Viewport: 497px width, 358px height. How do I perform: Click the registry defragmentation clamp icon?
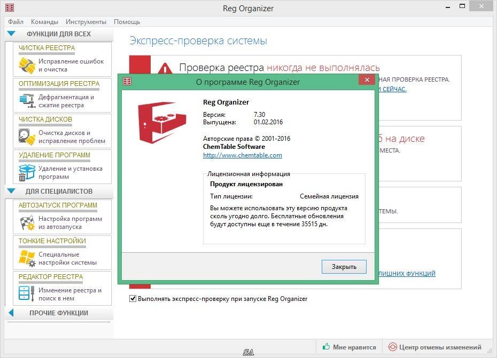click(x=27, y=101)
